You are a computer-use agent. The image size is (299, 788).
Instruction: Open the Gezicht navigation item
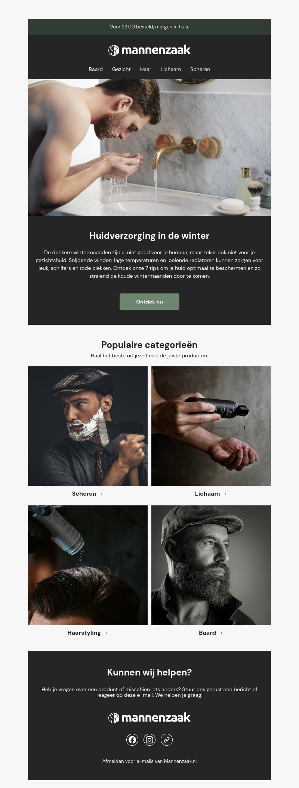pos(121,69)
